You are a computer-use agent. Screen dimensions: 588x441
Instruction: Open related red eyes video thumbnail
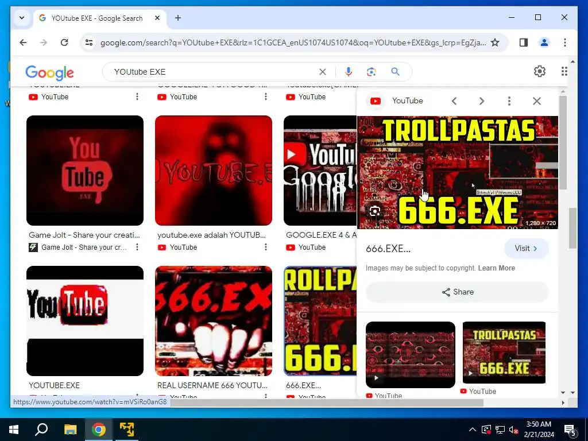click(x=410, y=354)
